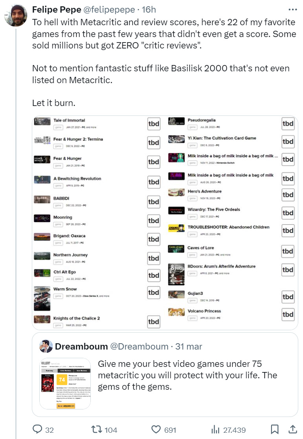
Task: Click the Dreamboum display name
Action: (81, 346)
